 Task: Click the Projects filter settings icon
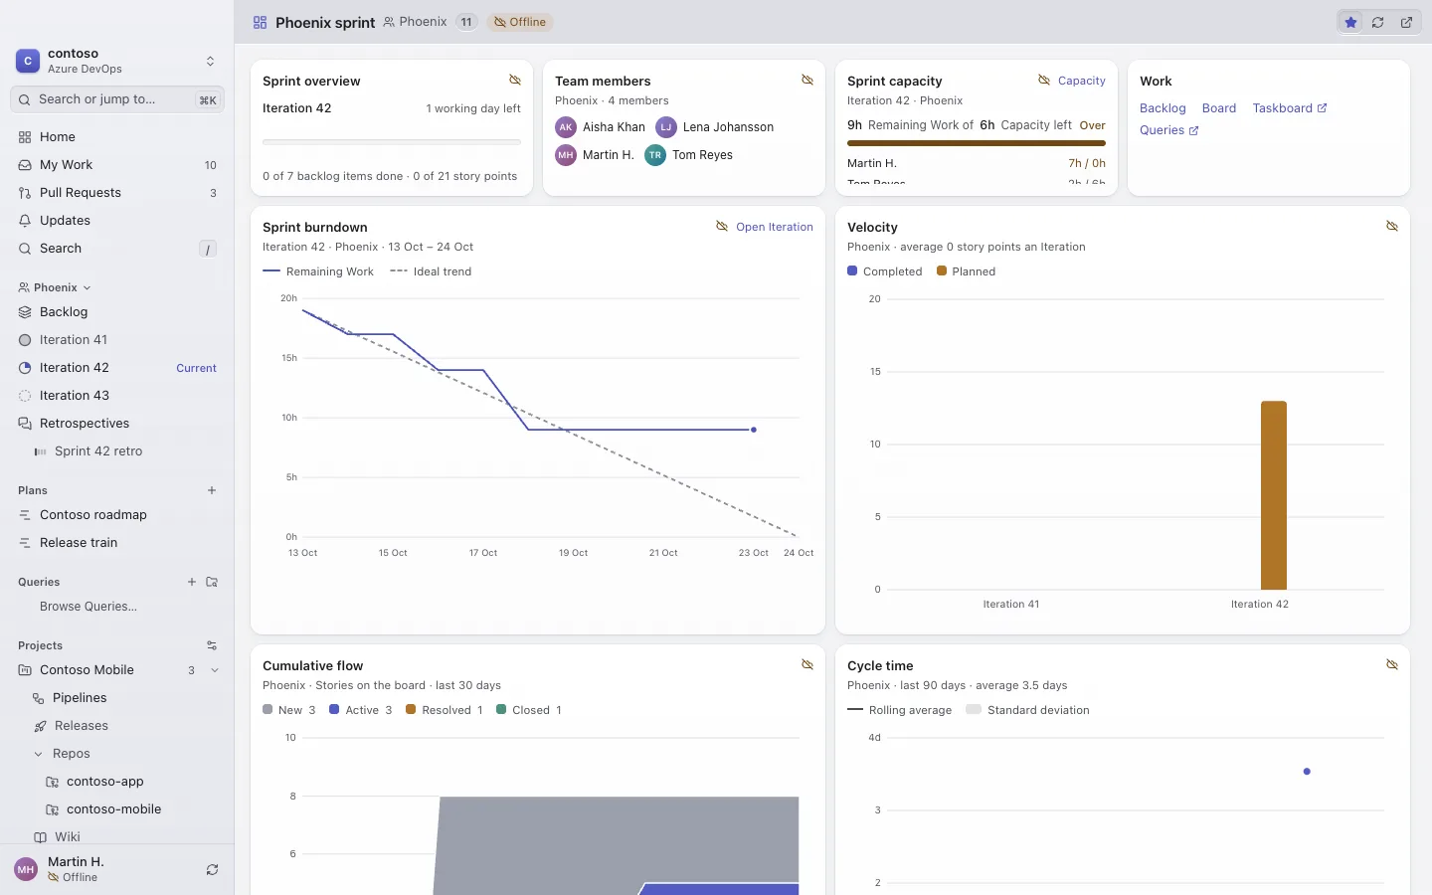coord(212,645)
